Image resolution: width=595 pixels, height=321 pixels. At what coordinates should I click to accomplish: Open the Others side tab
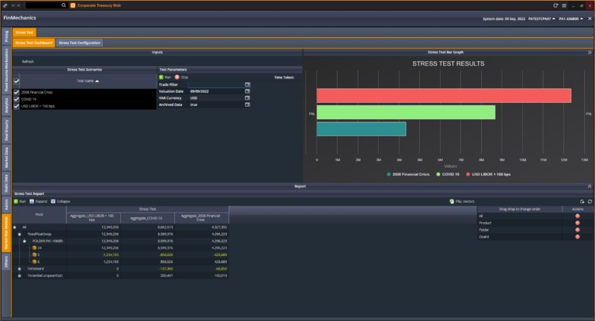tap(6, 261)
